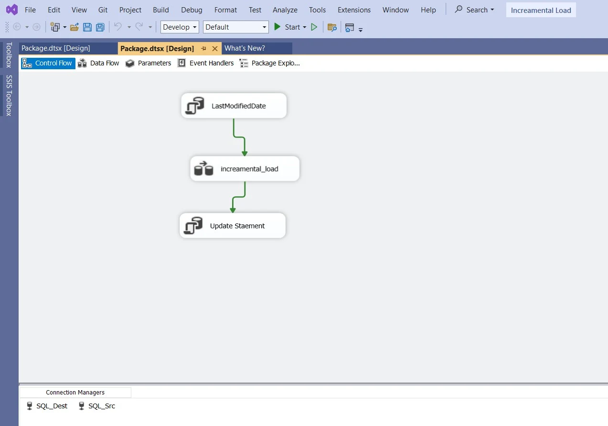Open the Default platform dropdown
Viewport: 608px width, 426px height.
[x=235, y=27]
